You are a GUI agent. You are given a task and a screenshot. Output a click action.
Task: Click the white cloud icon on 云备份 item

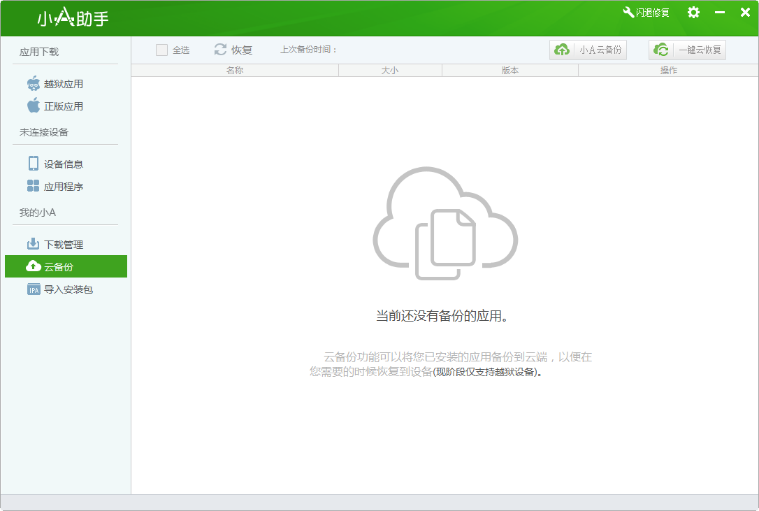[34, 266]
